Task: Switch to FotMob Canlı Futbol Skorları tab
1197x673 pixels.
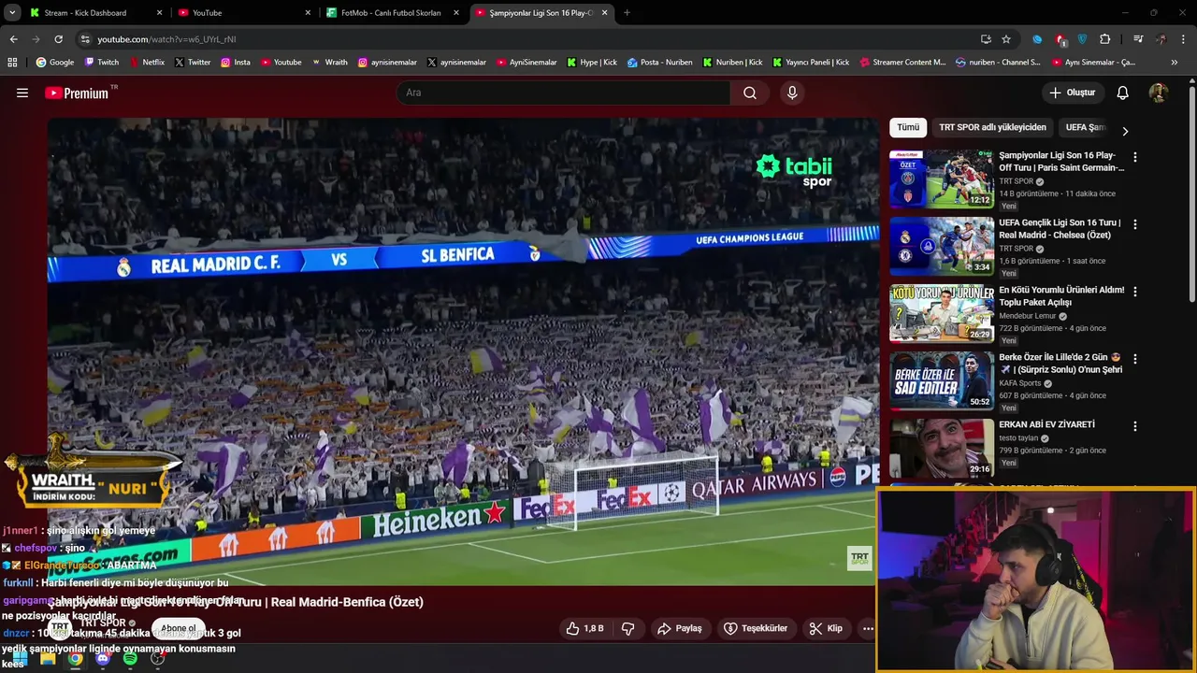Action: click(391, 13)
